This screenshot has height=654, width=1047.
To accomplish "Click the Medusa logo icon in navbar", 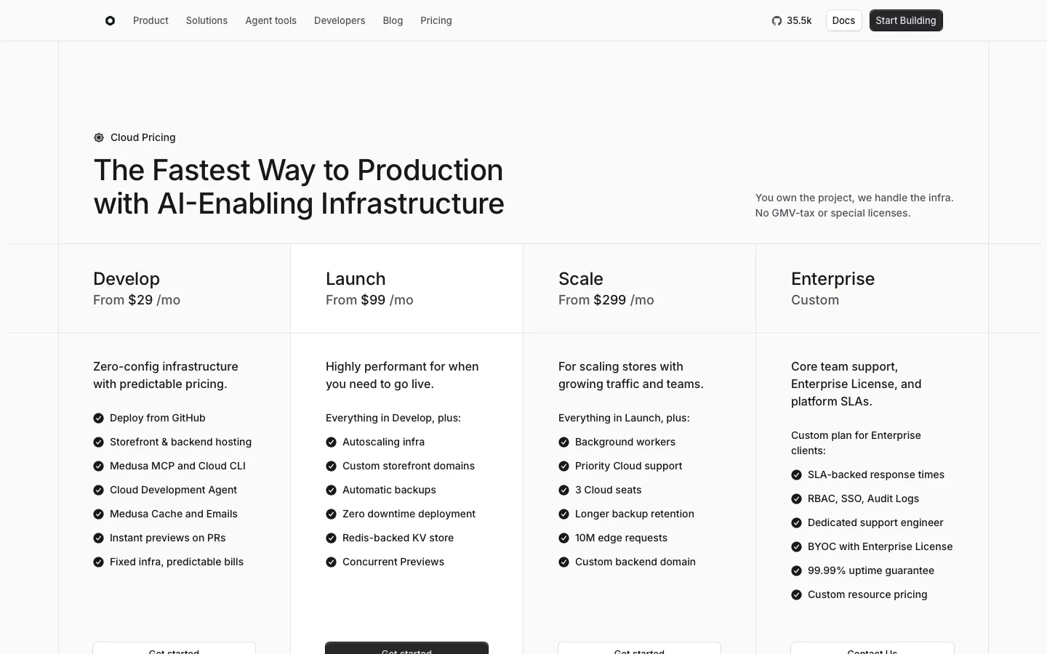I will [x=110, y=21].
